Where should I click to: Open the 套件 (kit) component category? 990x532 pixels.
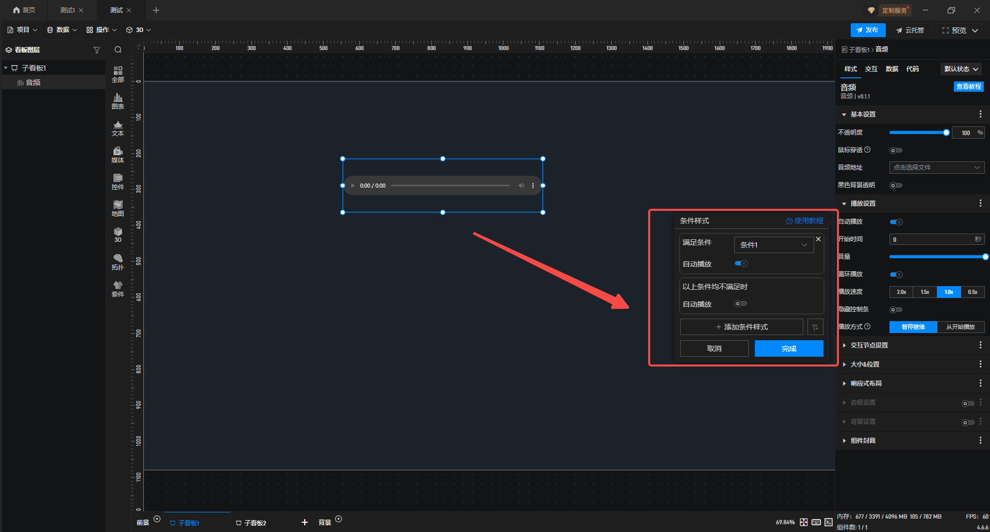[118, 289]
